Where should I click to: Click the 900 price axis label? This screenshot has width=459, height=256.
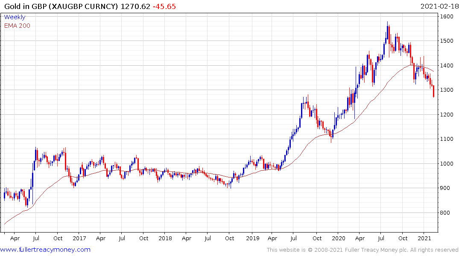point(445,188)
